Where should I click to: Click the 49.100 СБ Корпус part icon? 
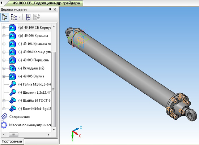click(x=13, y=27)
